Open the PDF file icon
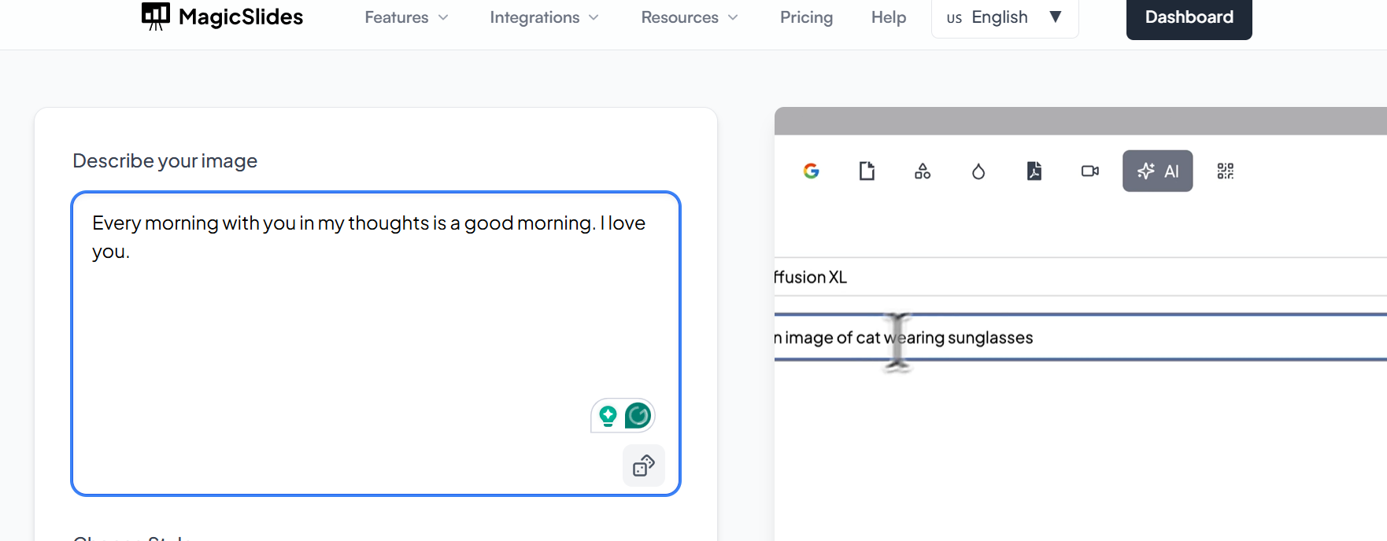1387x541 pixels. (x=1034, y=171)
